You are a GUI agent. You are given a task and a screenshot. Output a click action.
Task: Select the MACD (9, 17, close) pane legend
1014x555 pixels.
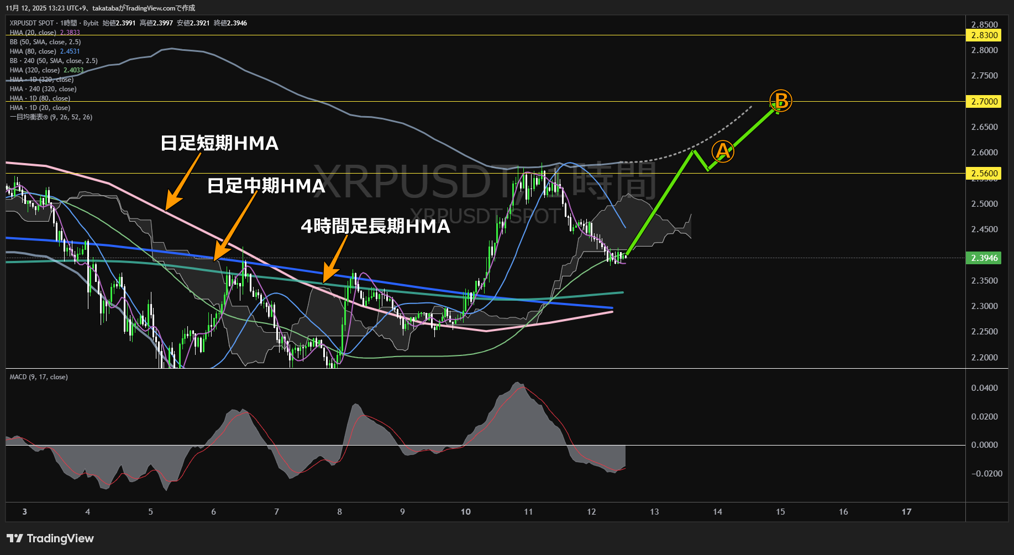39,377
